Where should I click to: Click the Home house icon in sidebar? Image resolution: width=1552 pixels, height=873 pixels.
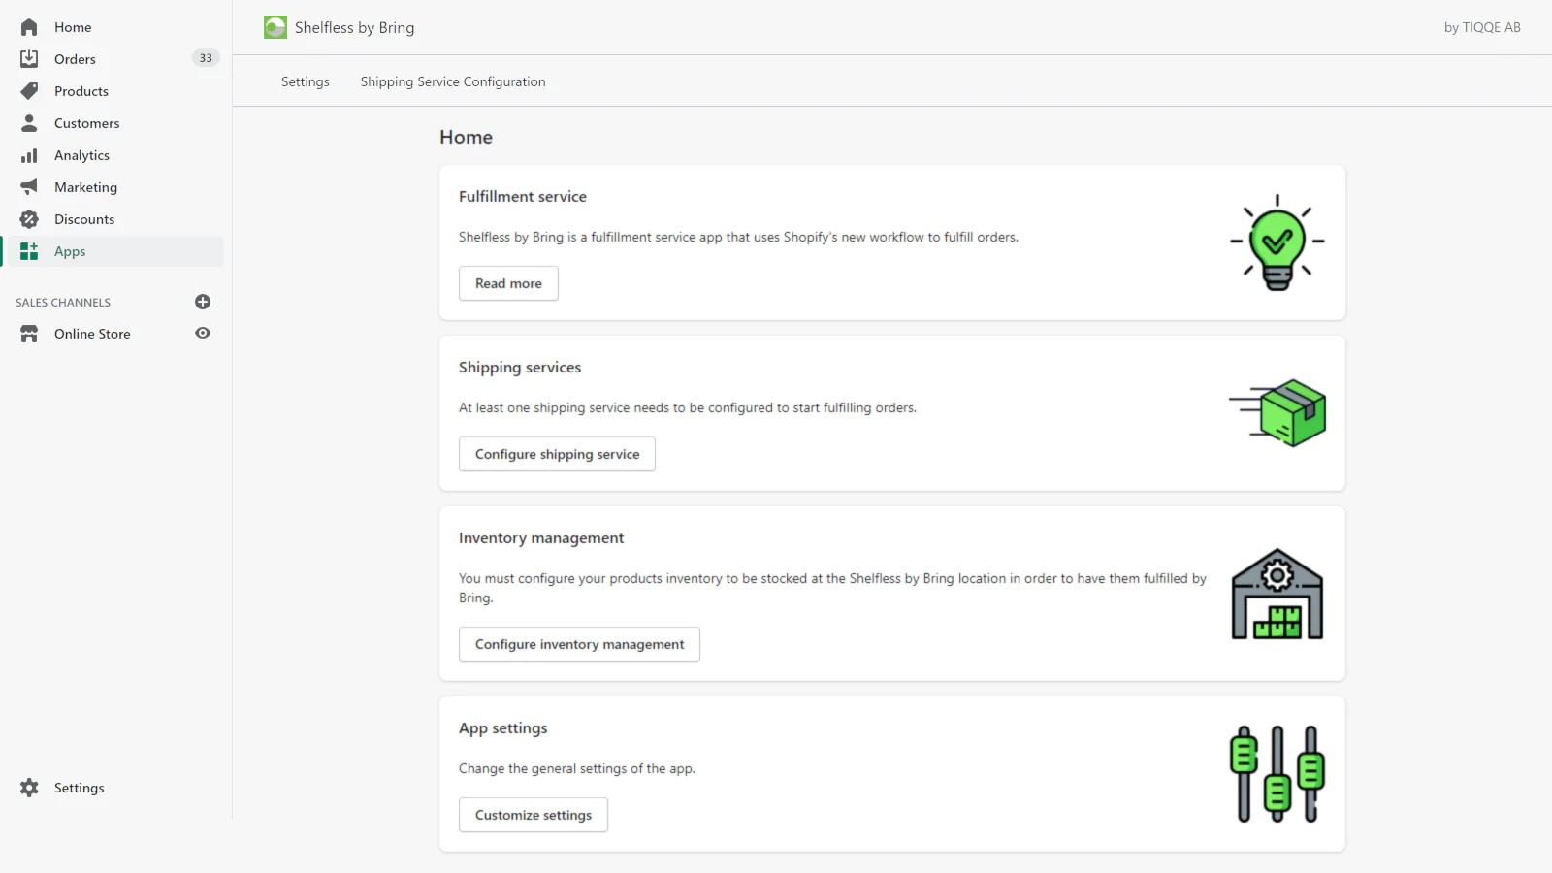(29, 27)
